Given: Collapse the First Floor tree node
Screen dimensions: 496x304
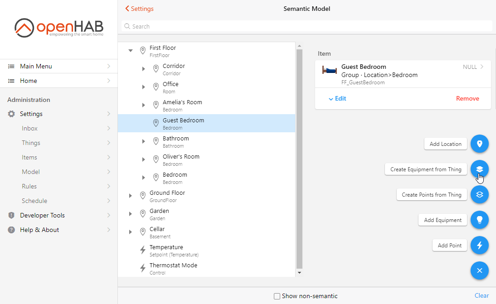Looking at the screenshot, I should pos(131,51).
